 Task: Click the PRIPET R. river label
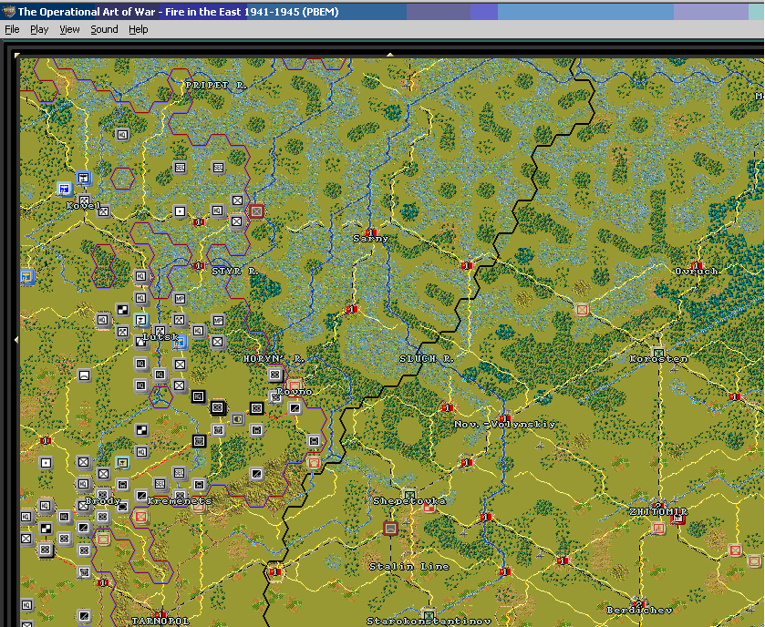click(x=216, y=85)
